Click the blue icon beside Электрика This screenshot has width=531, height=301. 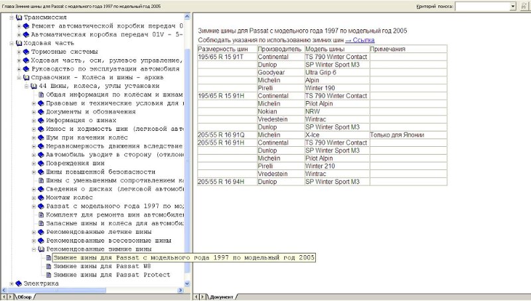point(19,283)
